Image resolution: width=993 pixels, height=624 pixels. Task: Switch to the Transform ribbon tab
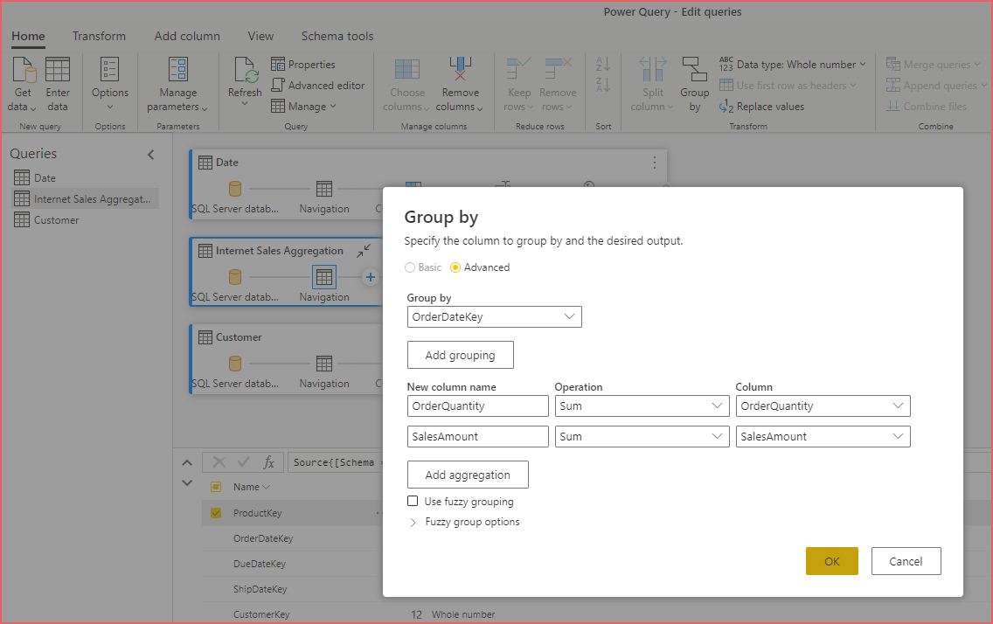pos(99,36)
